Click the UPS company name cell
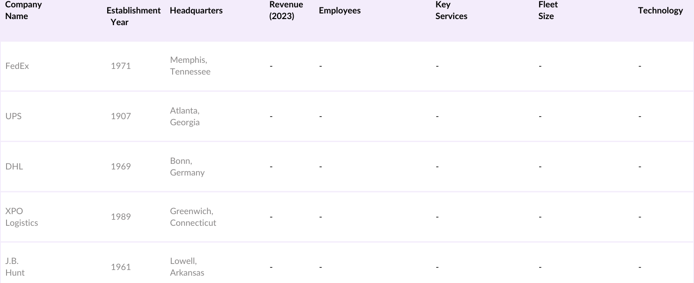 click(13, 116)
